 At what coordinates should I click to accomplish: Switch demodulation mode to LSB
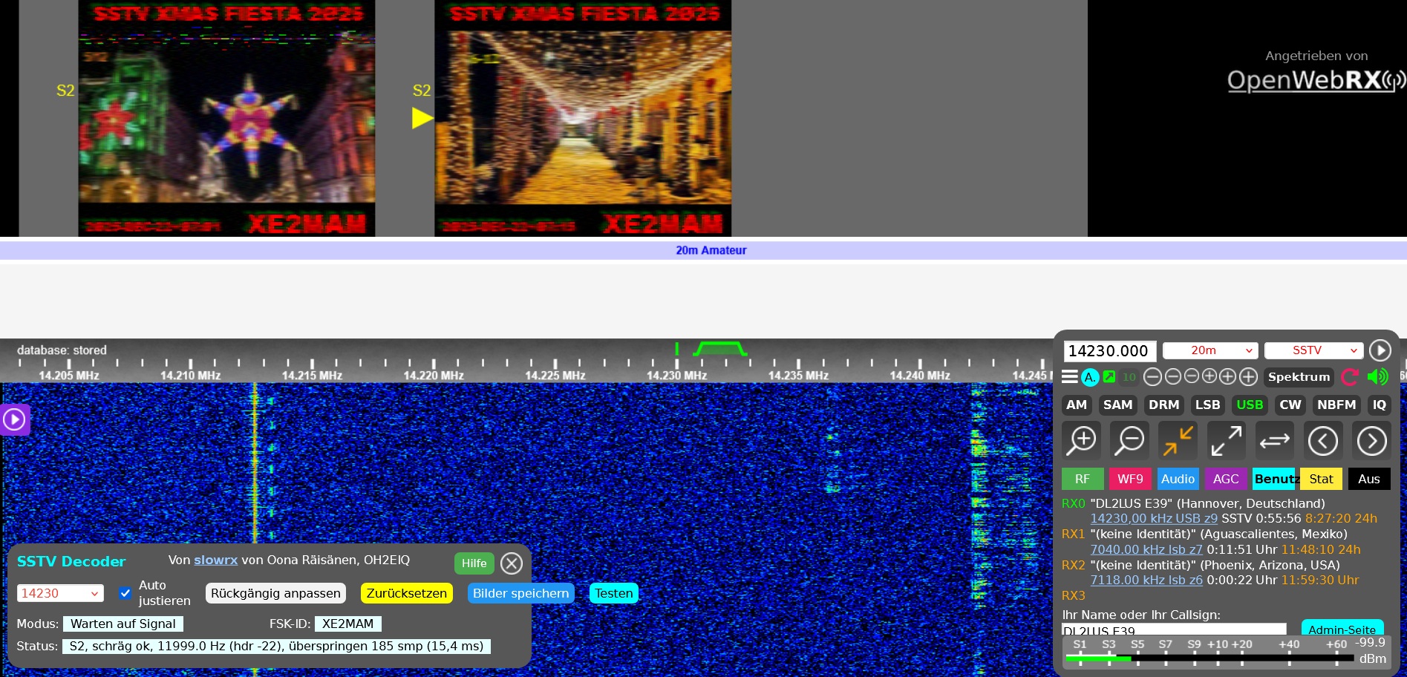[x=1207, y=405]
